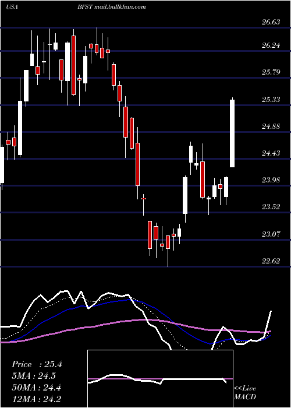
Task: Select the 23.98 price axis label
Action: tap(271, 180)
